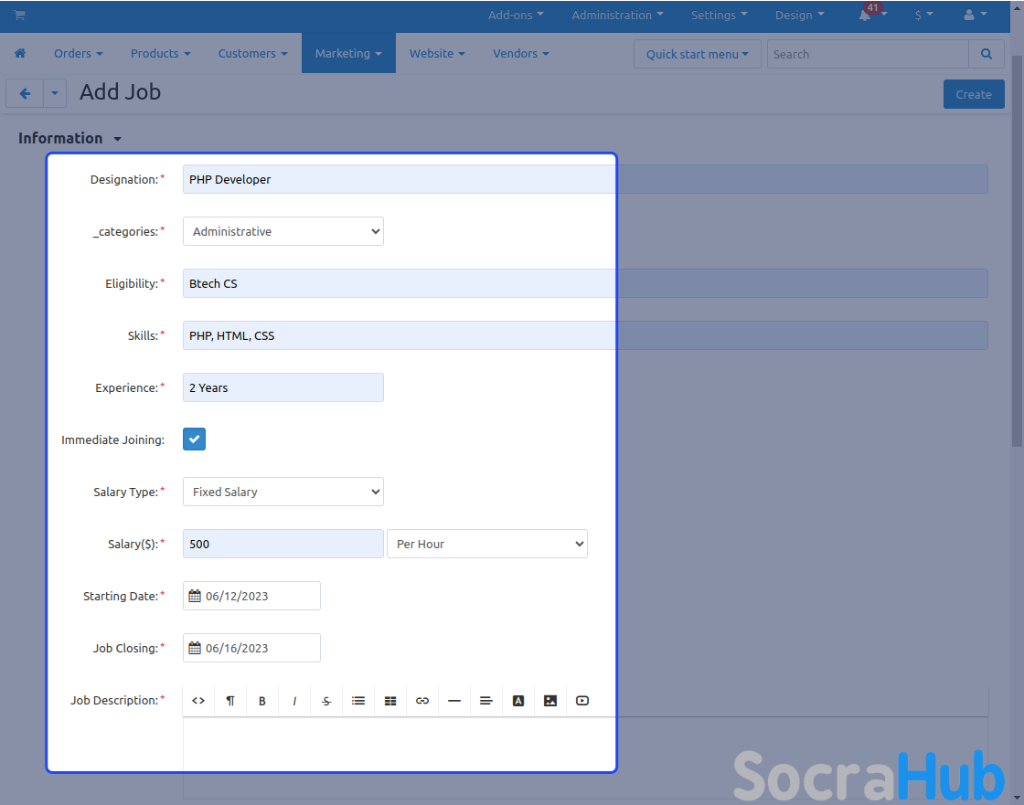
Task: Open the Marketing menu
Action: click(348, 53)
